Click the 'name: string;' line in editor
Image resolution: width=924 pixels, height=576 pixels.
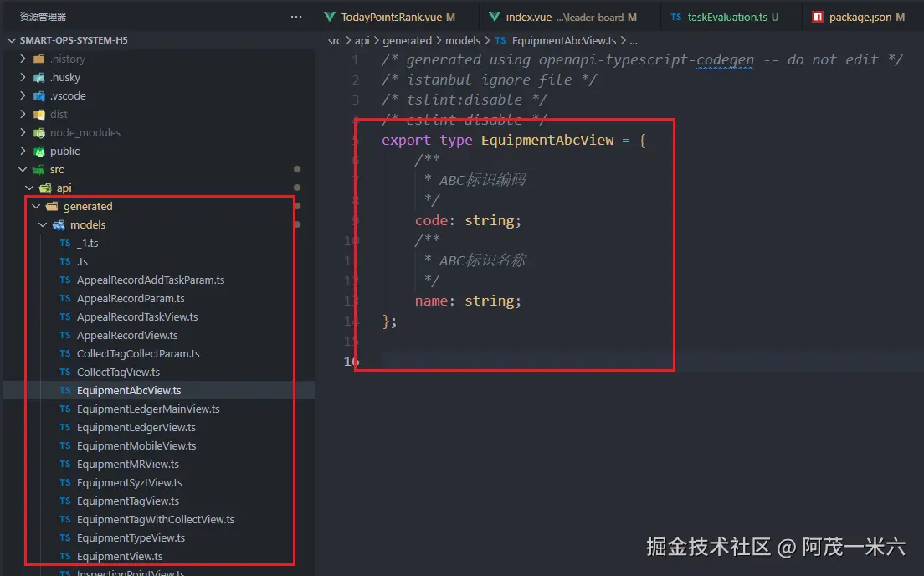click(x=468, y=301)
